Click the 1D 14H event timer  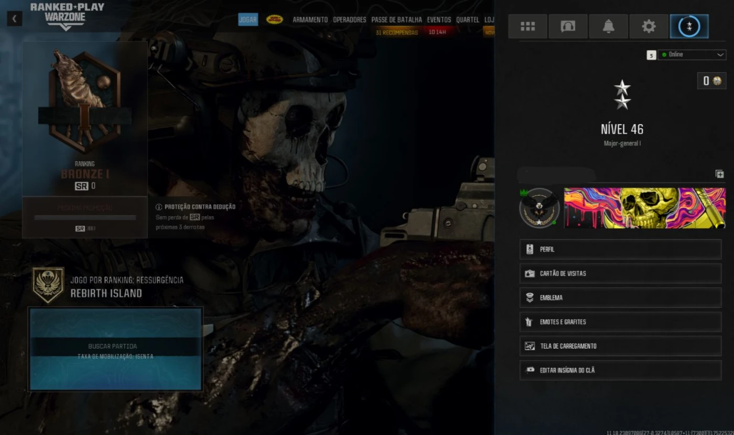click(437, 32)
